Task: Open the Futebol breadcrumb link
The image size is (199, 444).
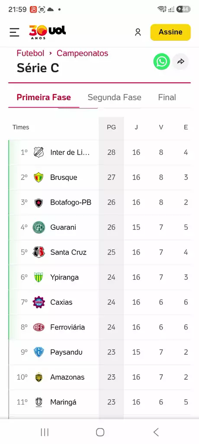Action: 31,53
